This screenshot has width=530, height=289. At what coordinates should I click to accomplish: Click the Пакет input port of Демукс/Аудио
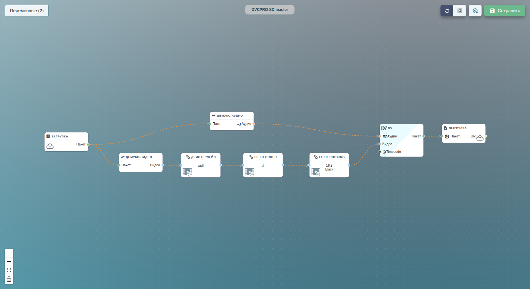click(210, 124)
